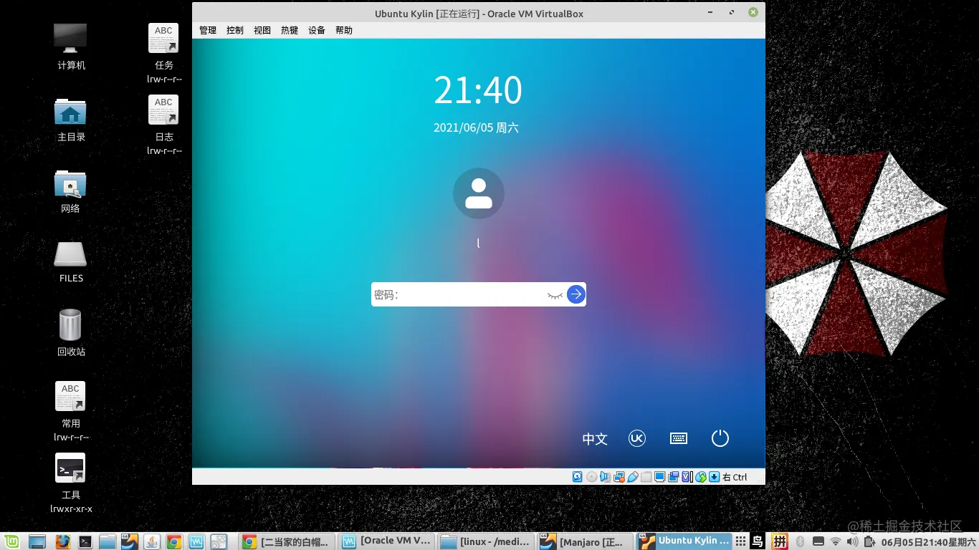Select the 网络 desktop icon
This screenshot has width=979, height=550.
click(x=70, y=190)
